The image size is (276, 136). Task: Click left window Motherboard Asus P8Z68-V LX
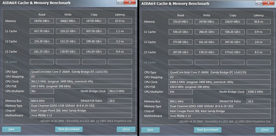81,115
